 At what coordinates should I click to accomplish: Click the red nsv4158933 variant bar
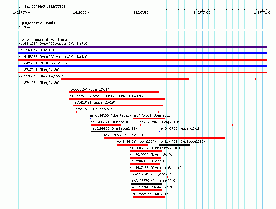143,60
